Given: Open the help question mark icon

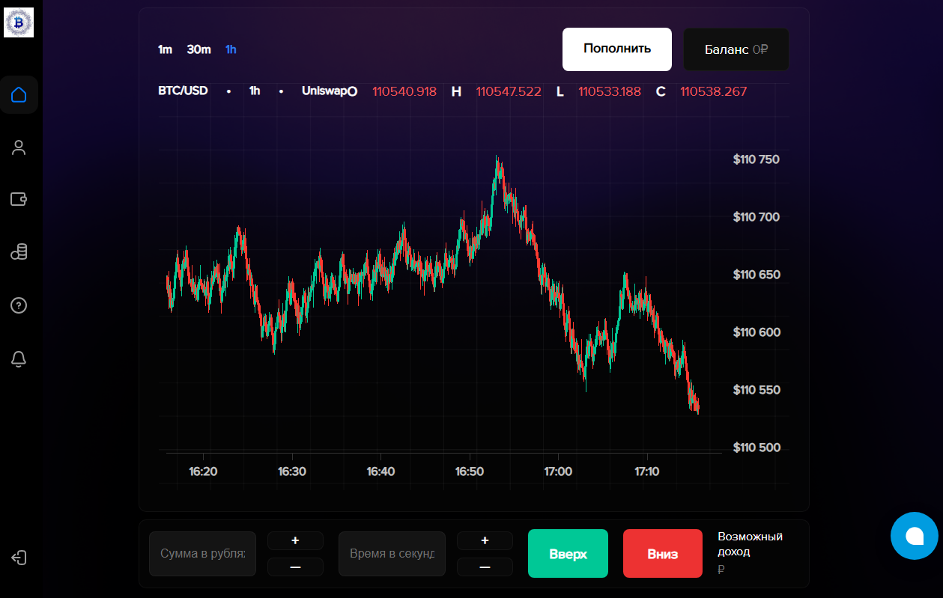Looking at the screenshot, I should coord(19,305).
